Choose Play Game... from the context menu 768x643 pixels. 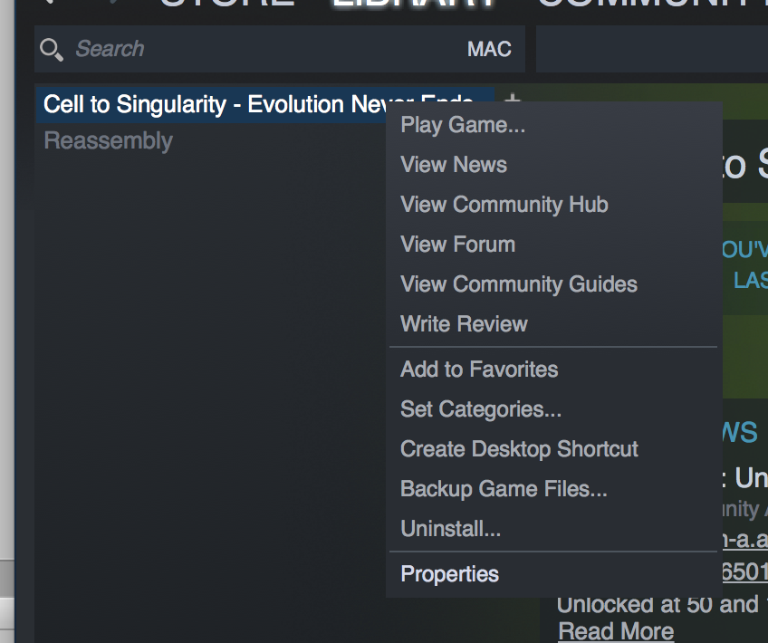pos(463,125)
